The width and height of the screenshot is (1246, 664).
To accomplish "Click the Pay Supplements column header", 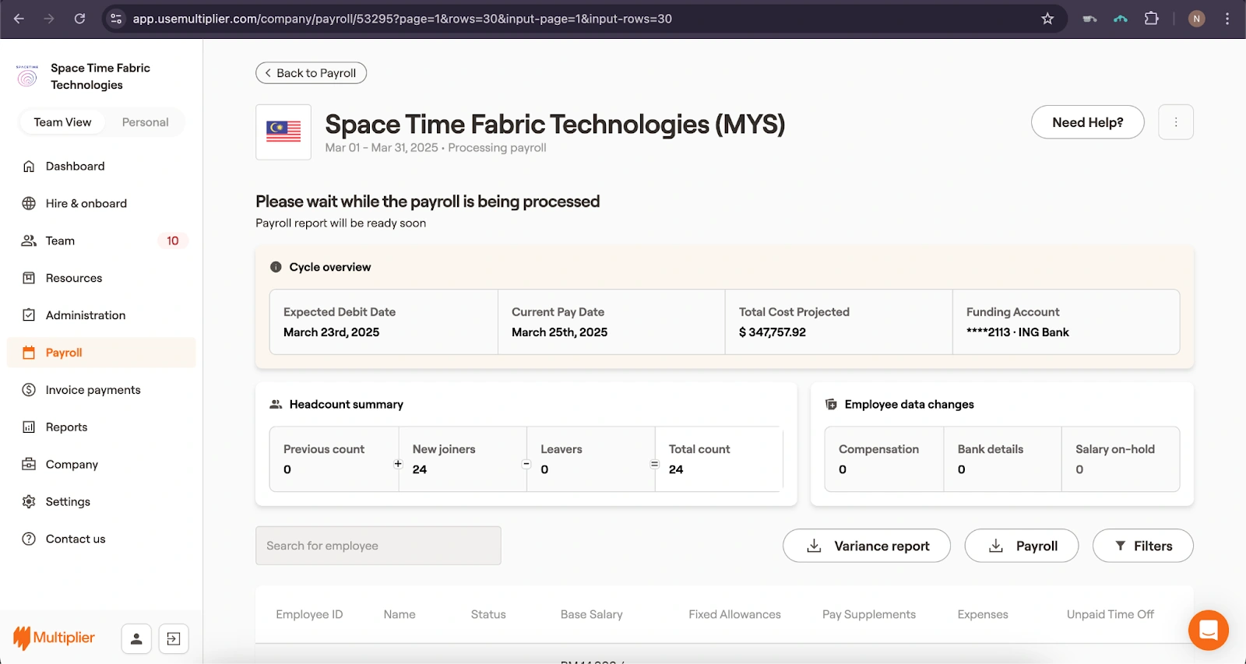I will 869,614.
